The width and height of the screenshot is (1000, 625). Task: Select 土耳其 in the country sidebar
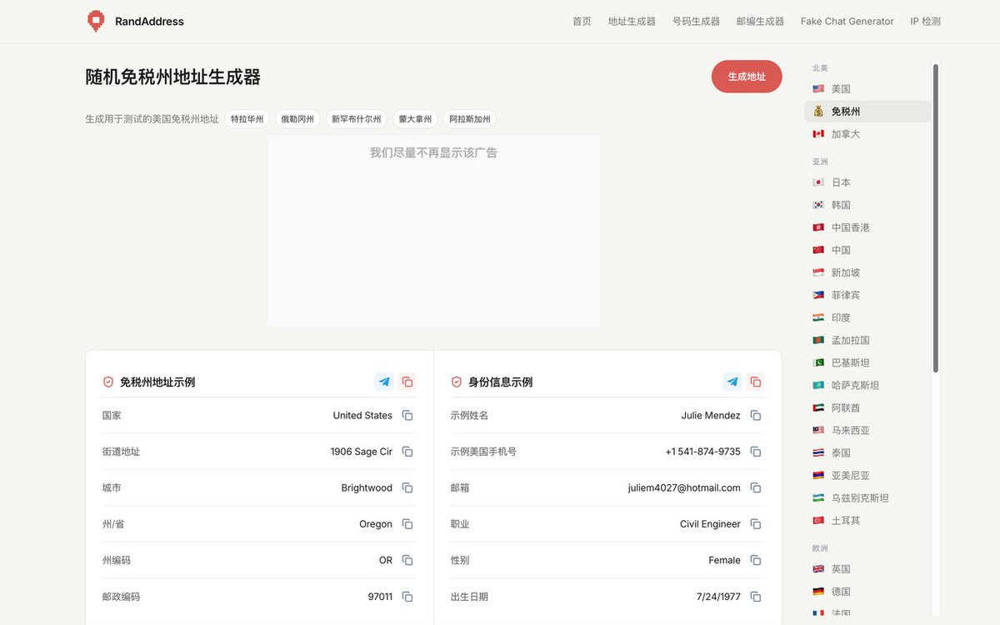[x=867, y=520]
